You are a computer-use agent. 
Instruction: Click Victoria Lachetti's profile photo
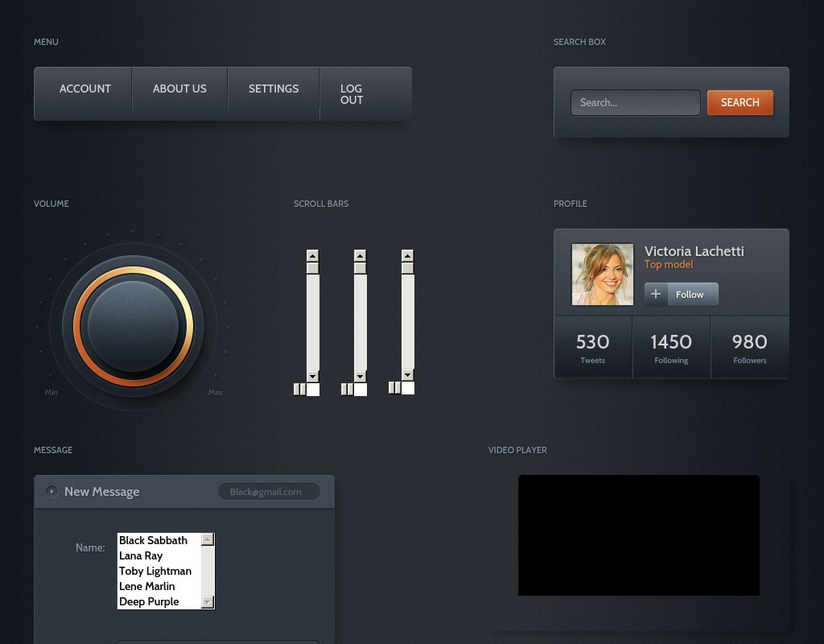coord(602,275)
